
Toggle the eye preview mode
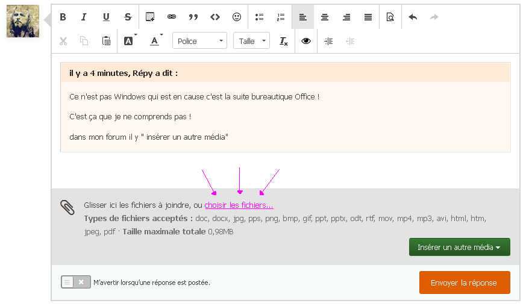pyautogui.click(x=306, y=41)
